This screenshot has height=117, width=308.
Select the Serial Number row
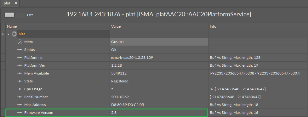157,97
